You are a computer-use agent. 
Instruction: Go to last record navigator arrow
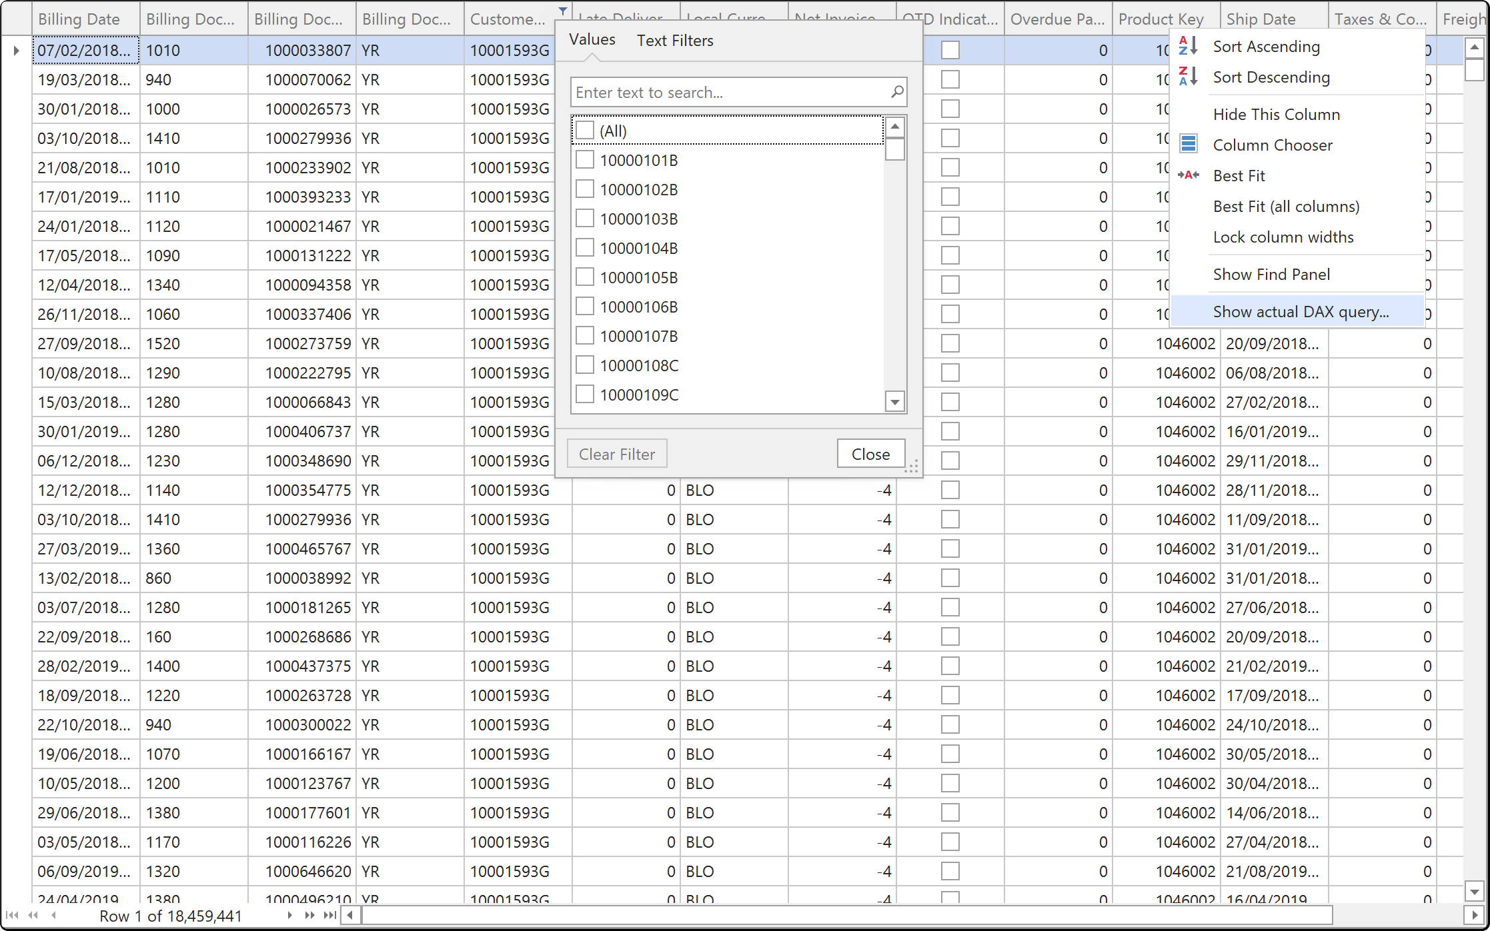(330, 916)
